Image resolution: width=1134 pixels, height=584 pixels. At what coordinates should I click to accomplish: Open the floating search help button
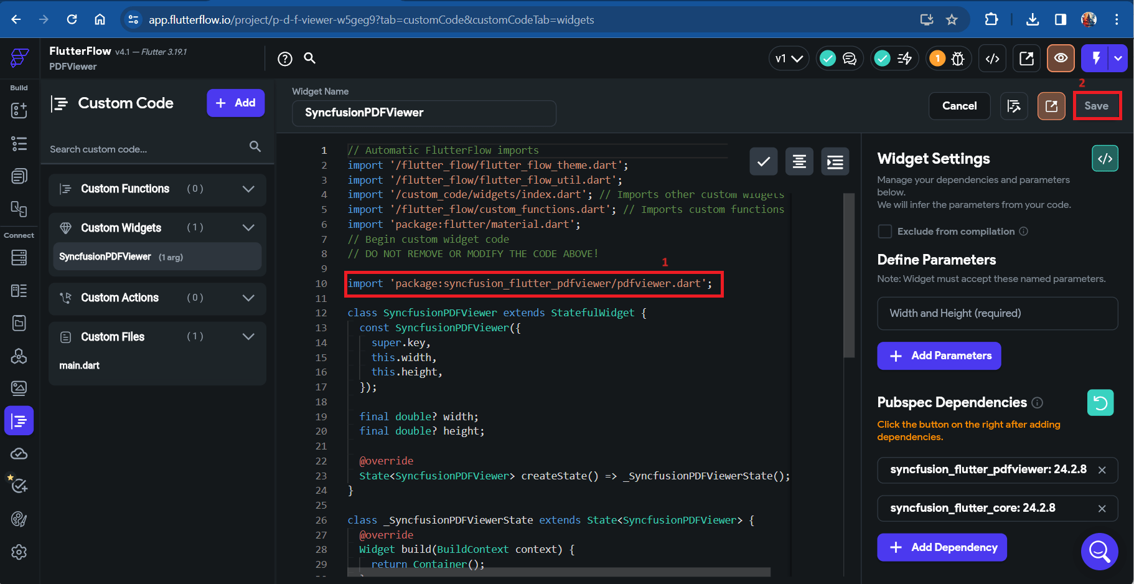pyautogui.click(x=1100, y=551)
